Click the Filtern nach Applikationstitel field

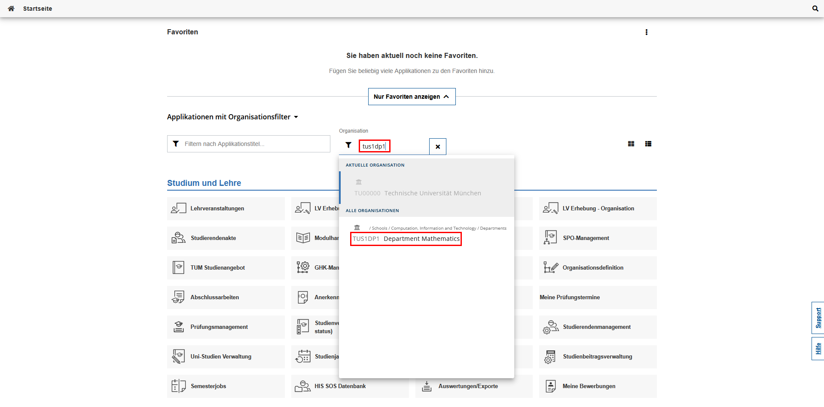(253, 144)
